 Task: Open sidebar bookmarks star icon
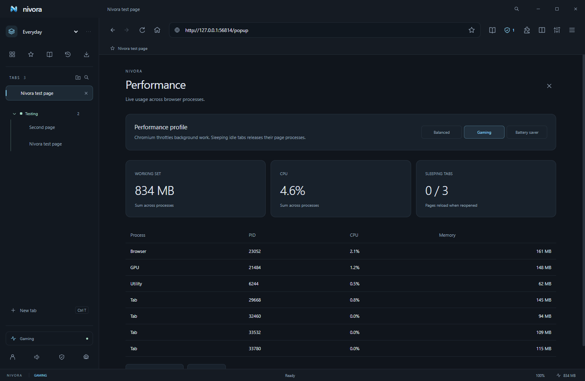[31, 54]
